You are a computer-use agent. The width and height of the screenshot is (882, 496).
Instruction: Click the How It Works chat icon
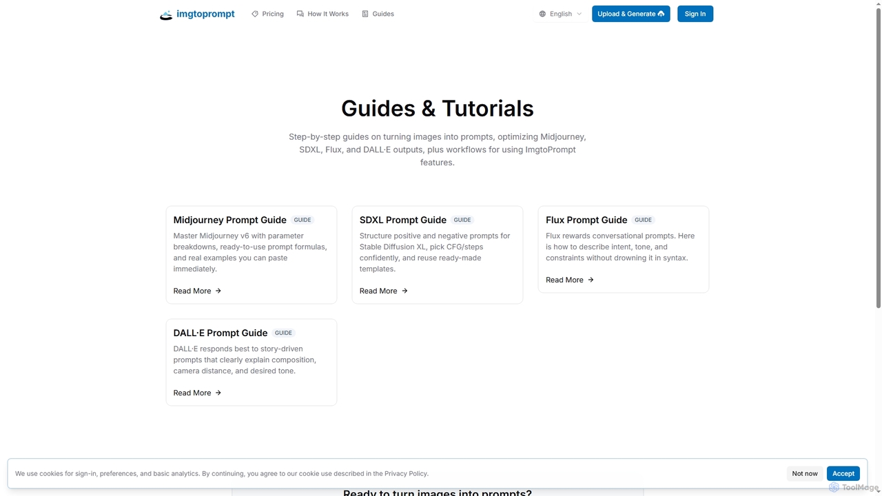coord(300,14)
